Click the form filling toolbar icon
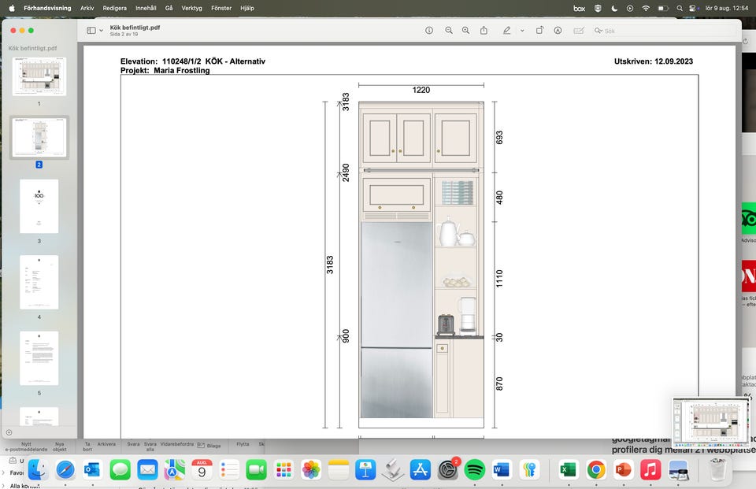The image size is (756, 489). click(579, 30)
